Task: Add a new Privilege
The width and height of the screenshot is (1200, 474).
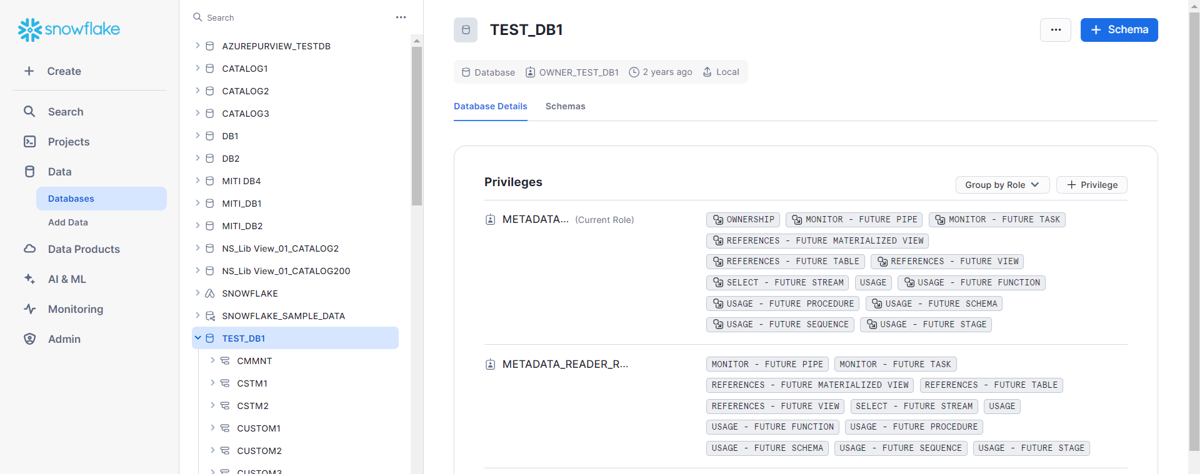Action: pos(1091,185)
